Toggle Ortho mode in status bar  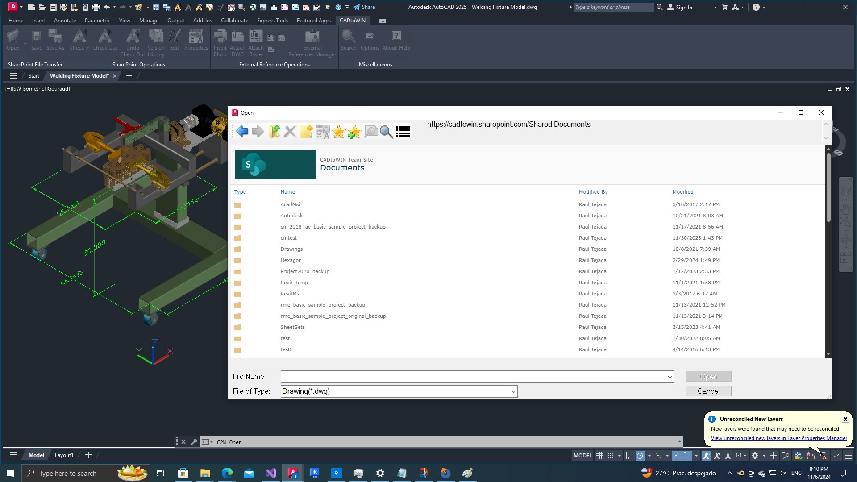(629, 456)
